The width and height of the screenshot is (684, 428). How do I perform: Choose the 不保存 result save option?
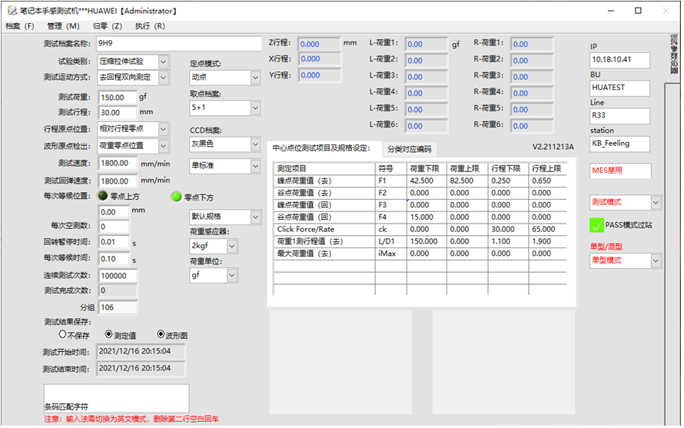[63, 334]
